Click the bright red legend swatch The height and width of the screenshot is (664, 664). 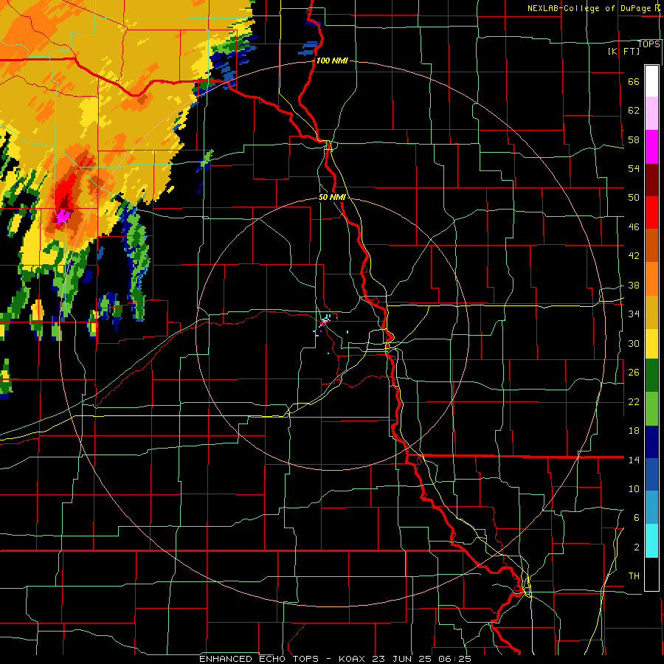click(651, 212)
